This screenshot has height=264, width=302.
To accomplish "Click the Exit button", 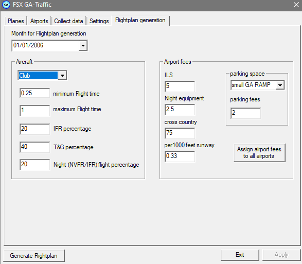I will tap(240, 255).
